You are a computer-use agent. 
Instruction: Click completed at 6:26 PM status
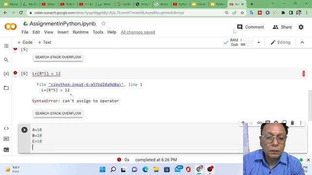pos(156,160)
